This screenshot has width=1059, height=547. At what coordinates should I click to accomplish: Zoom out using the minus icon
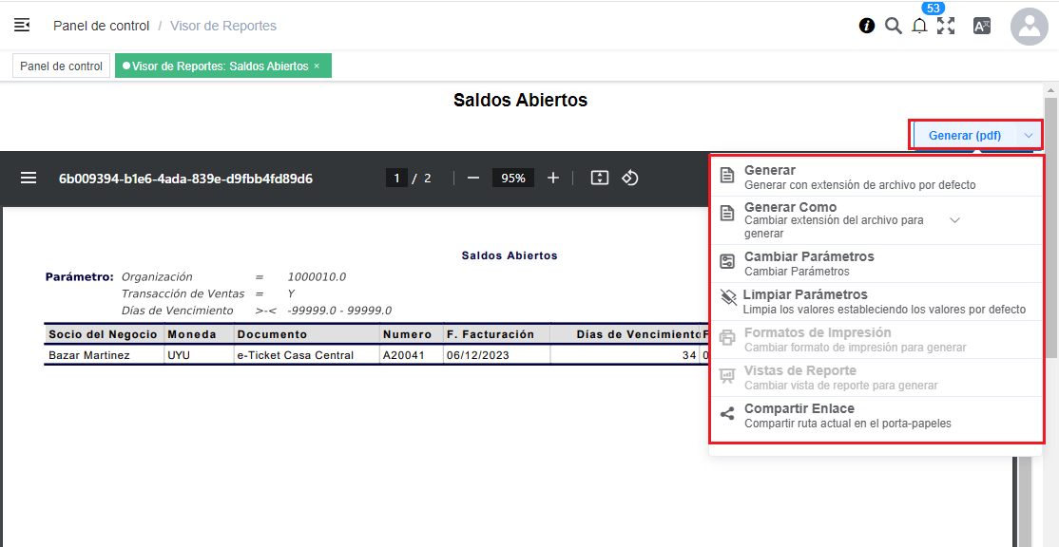point(472,178)
